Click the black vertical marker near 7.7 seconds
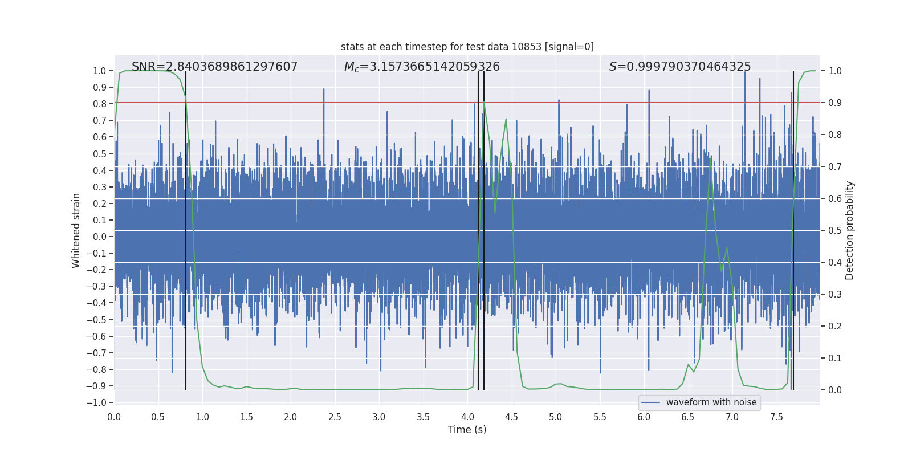Screen dimensions: 912x456 [793, 230]
